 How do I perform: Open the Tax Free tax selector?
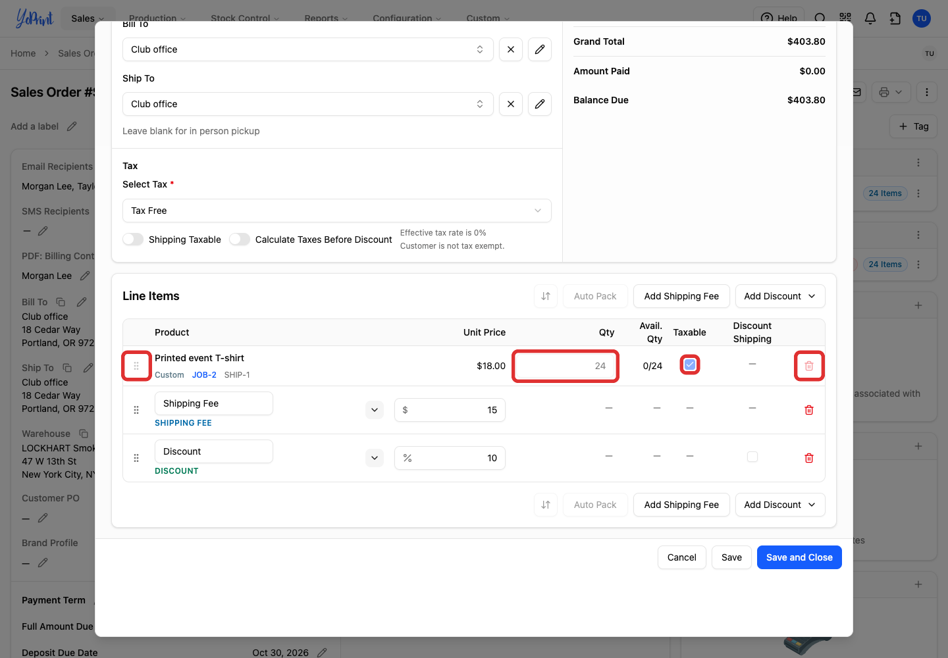point(337,211)
